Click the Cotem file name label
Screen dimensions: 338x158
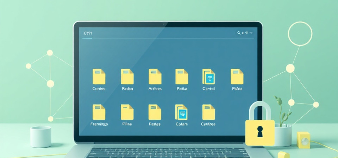[x=181, y=124]
